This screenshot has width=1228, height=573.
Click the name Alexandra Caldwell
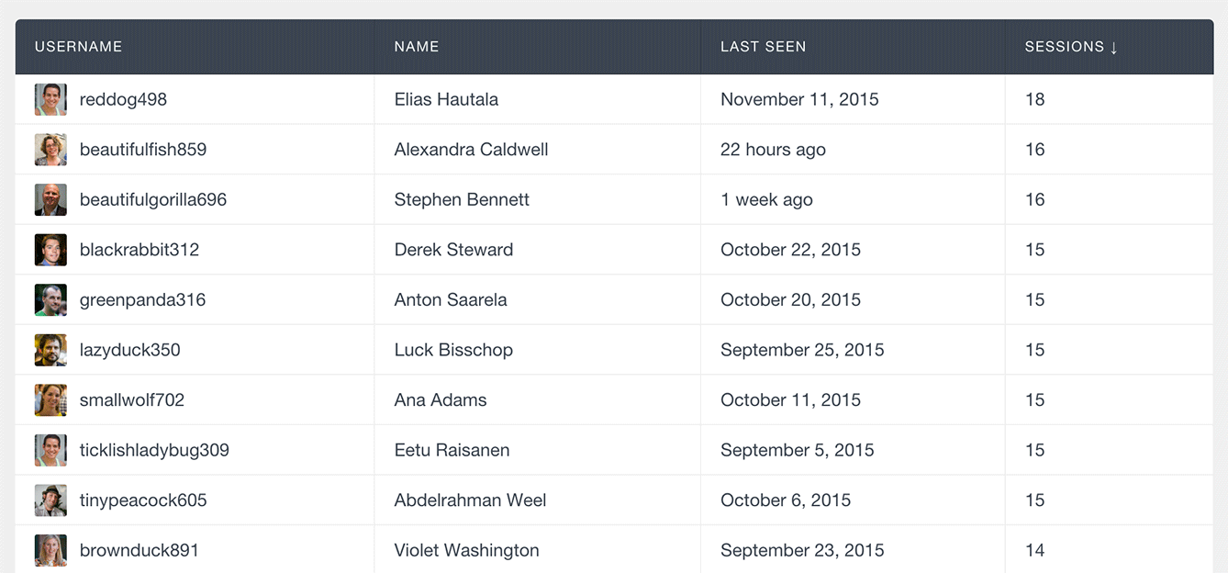point(472,150)
